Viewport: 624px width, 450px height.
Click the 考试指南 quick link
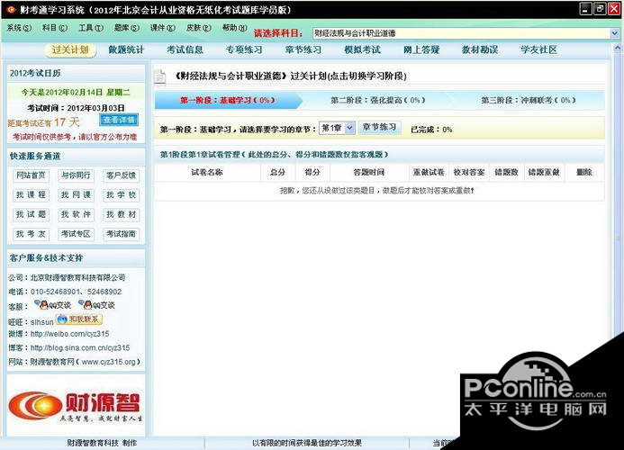click(x=121, y=234)
